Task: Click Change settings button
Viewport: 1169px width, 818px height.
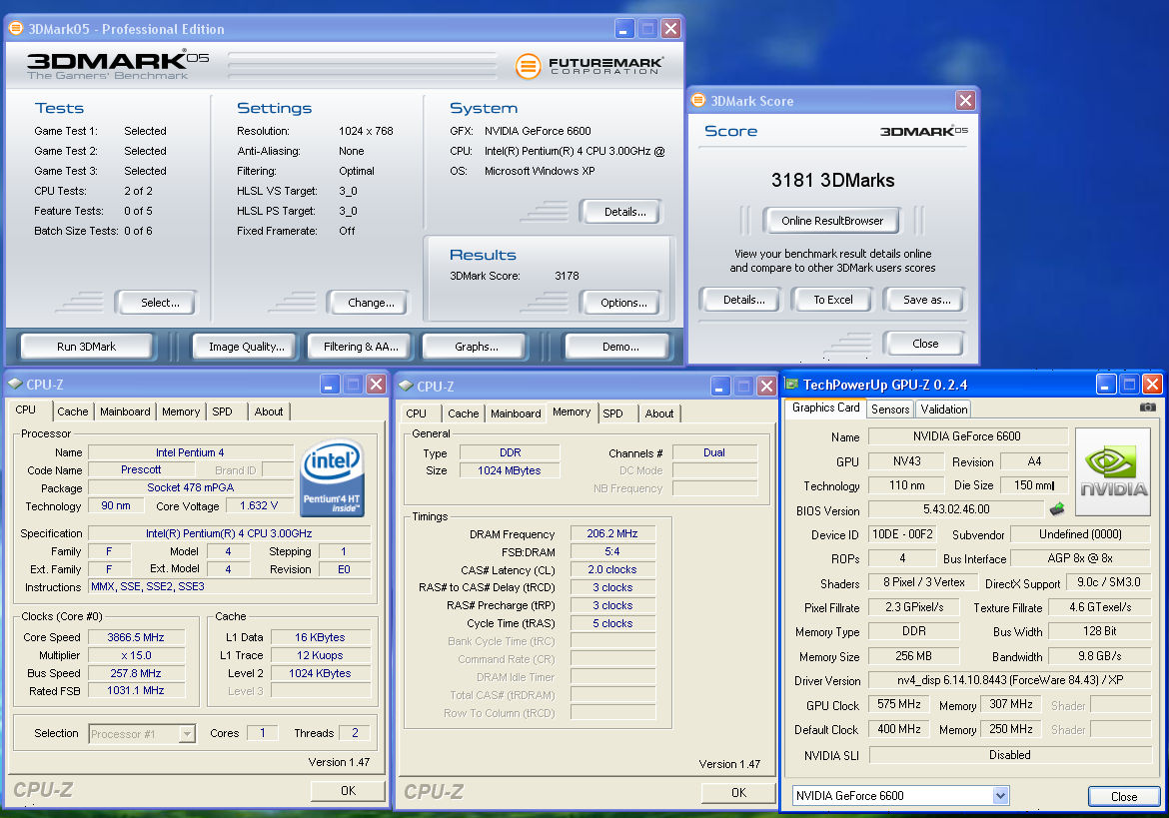Action: (371, 303)
